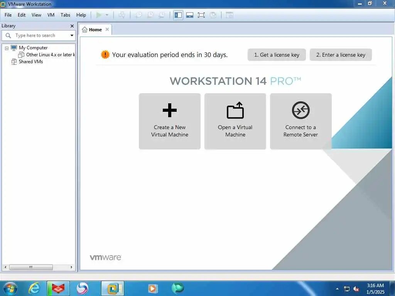Click '2. Enter a license key' button

341,55
